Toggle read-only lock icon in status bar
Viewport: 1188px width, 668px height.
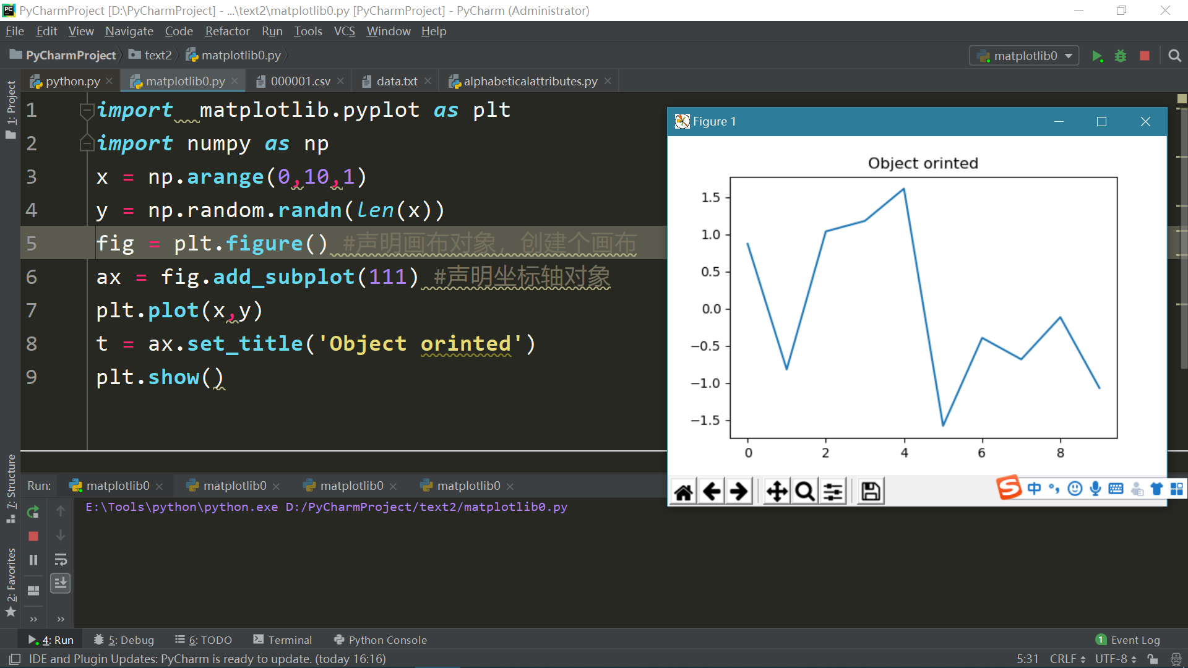tap(1153, 659)
